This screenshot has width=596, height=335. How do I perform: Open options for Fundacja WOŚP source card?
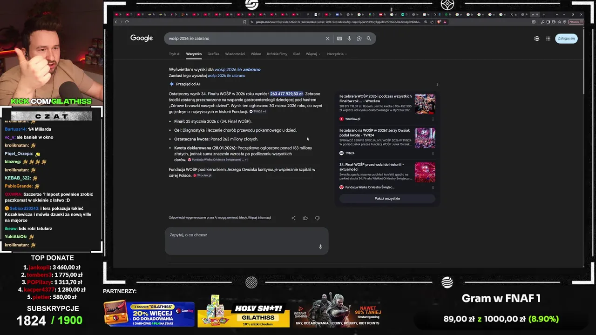pyautogui.click(x=433, y=187)
